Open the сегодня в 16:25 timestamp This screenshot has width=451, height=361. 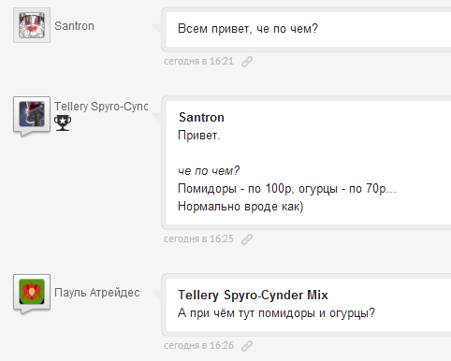[198, 238]
